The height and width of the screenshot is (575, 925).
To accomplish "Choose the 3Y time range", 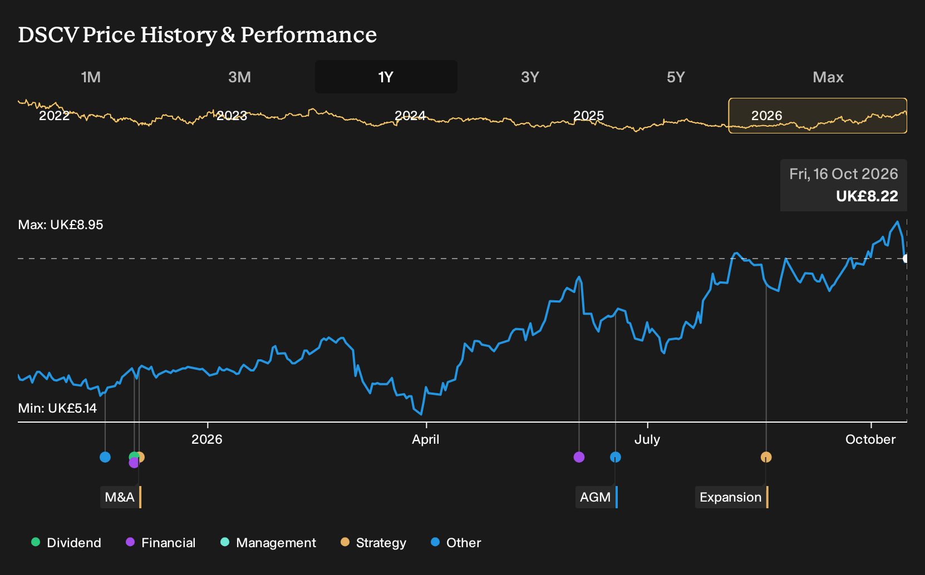I will click(x=530, y=77).
